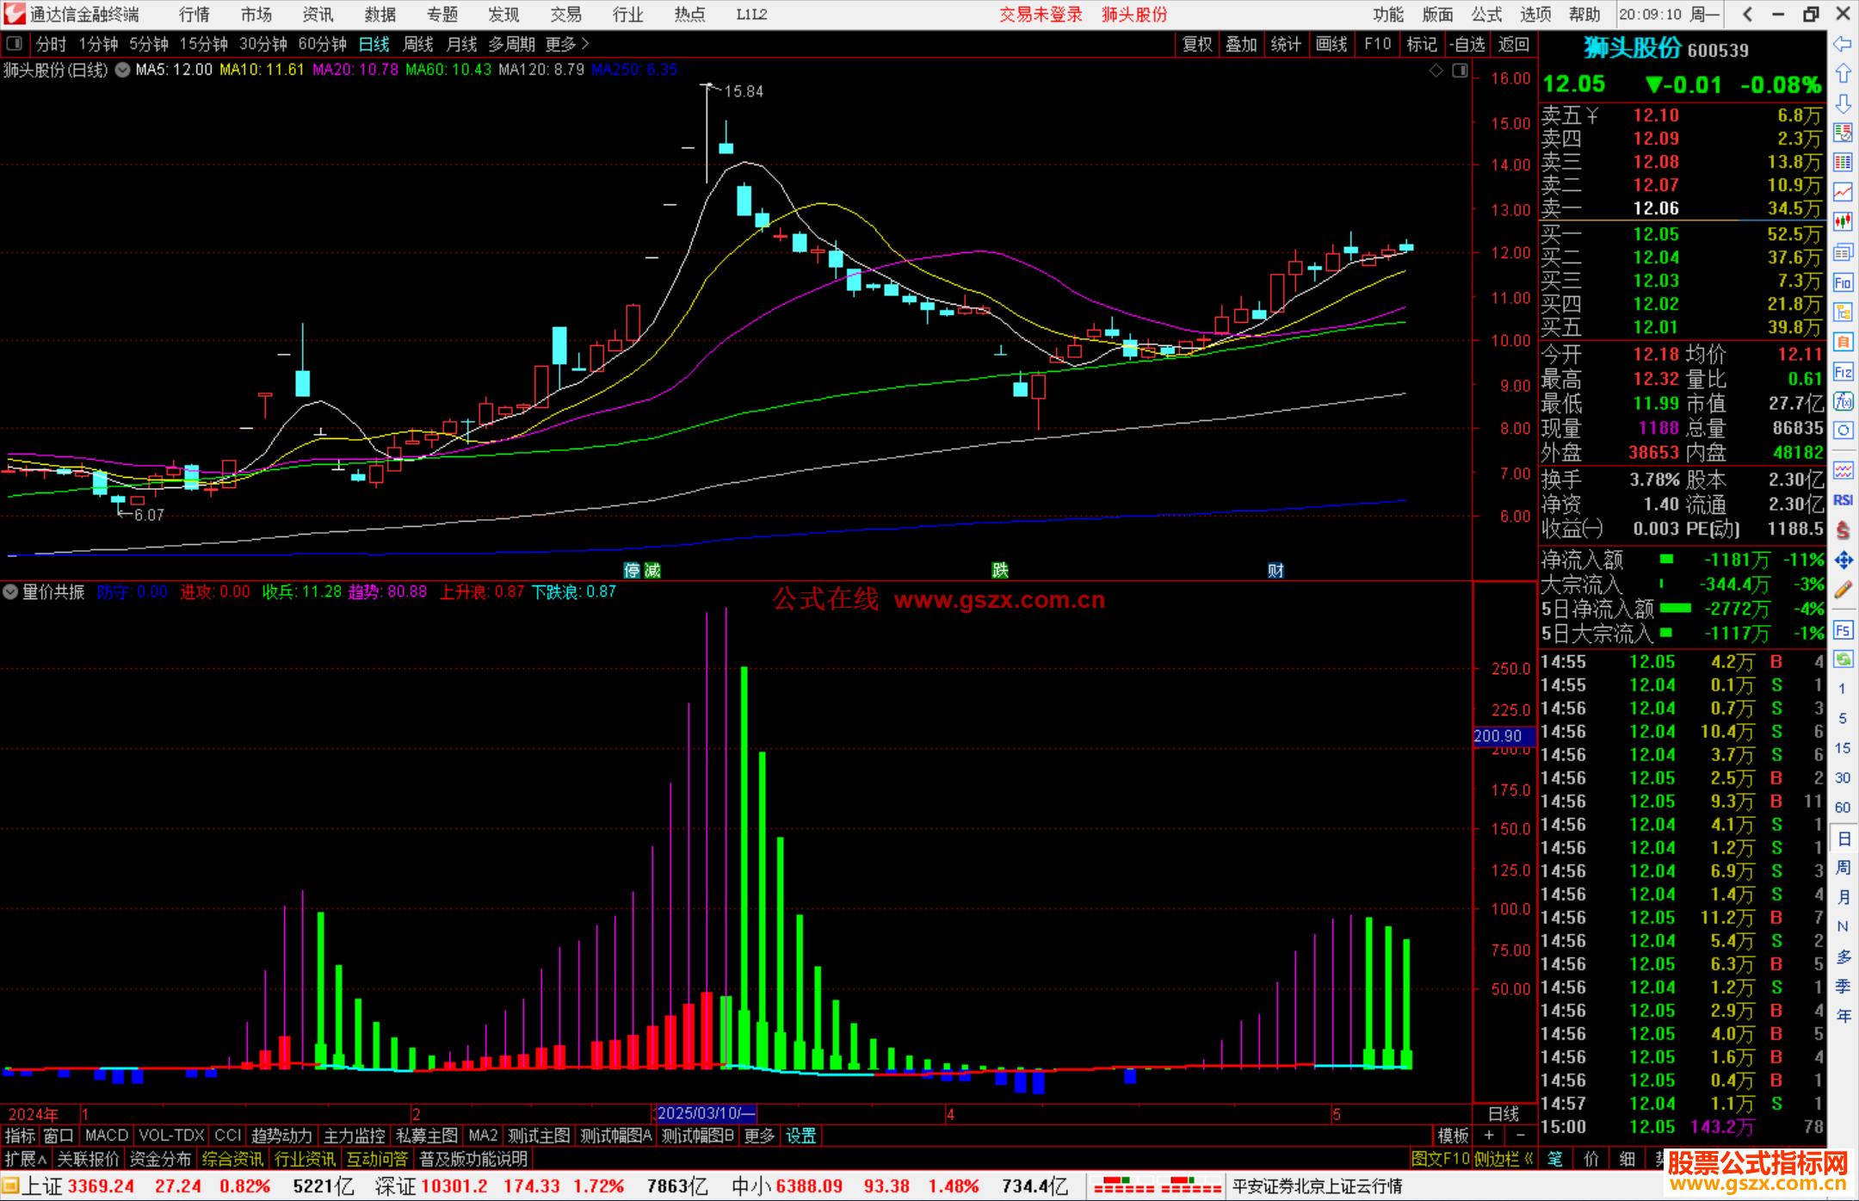Open the 复权 adjustment menu
Screen dimensions: 1859x1201
pos(1197,44)
